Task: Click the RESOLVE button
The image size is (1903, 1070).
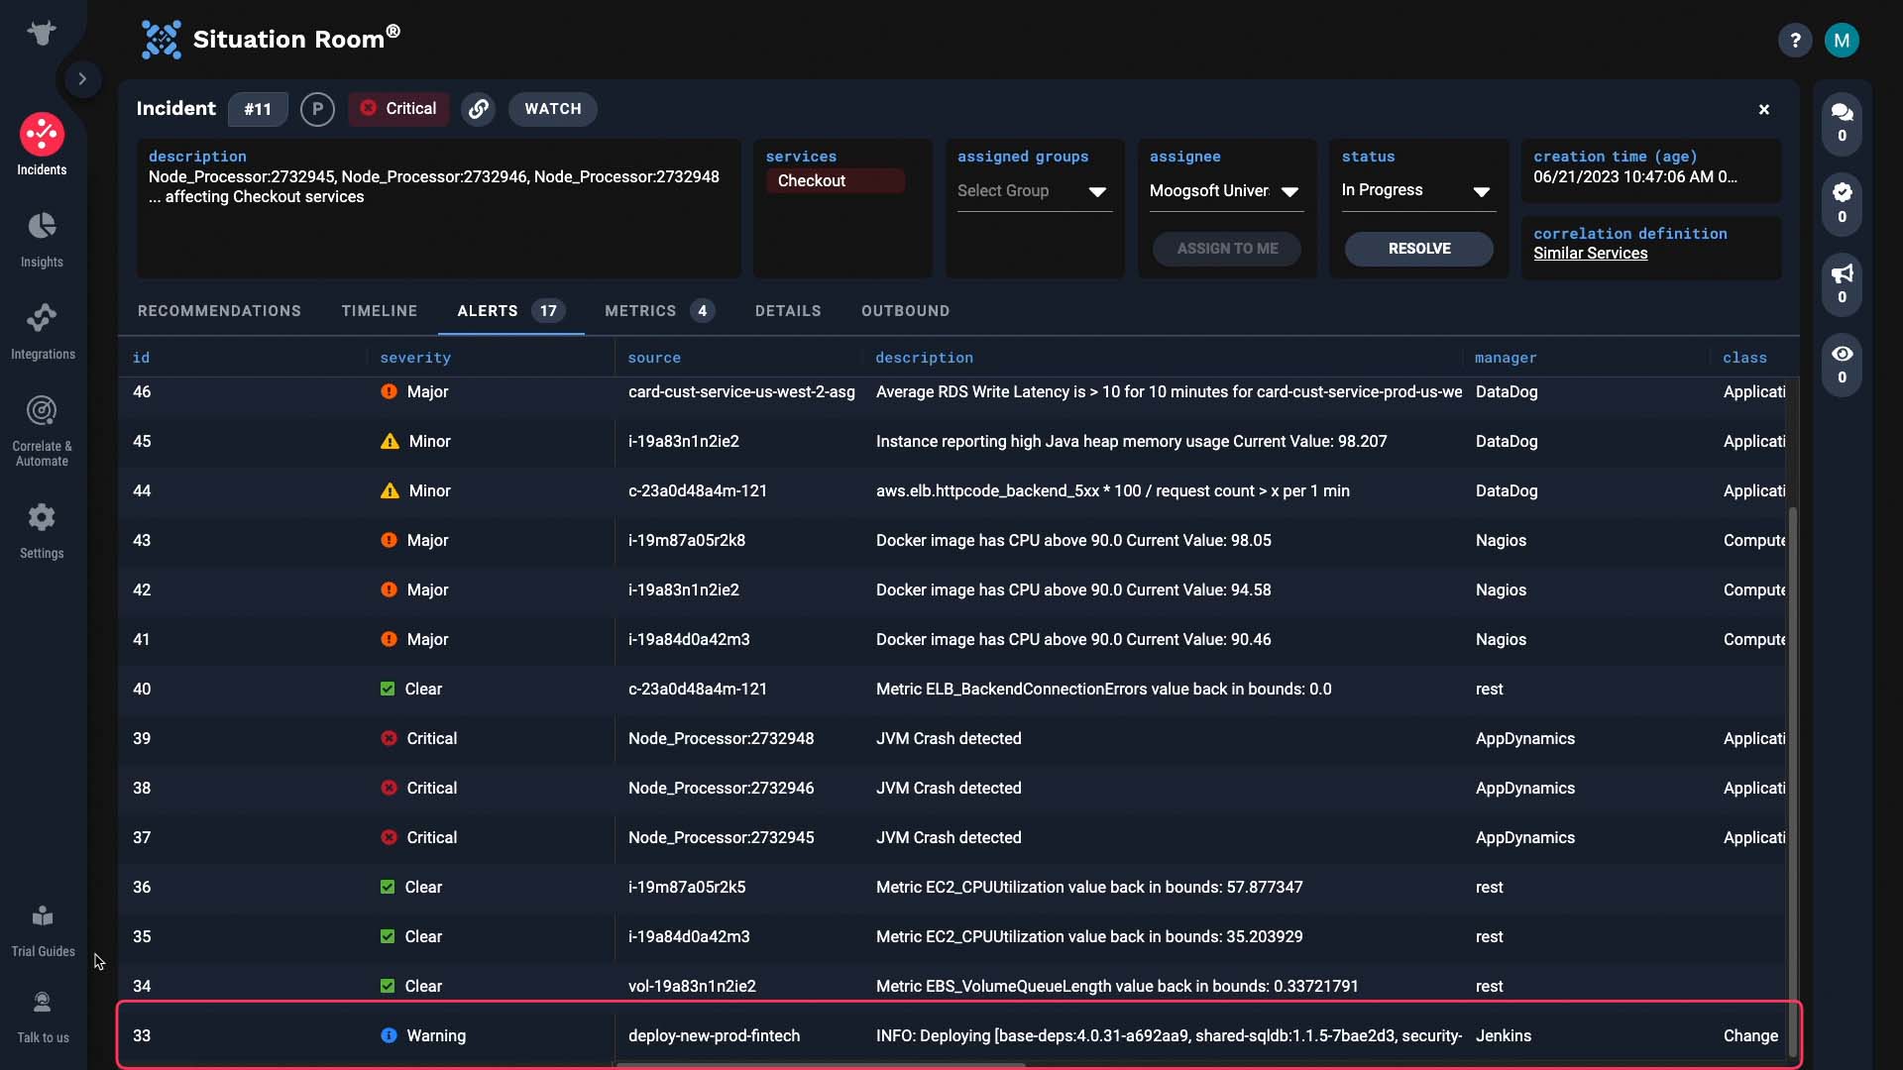Action: [x=1419, y=249]
